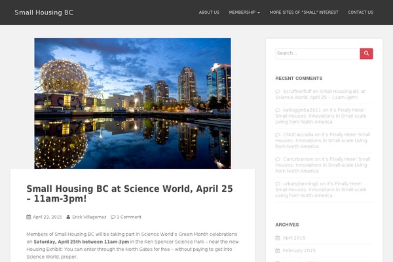Click the comment icon beside kelloggmba2011
The image size is (393, 262).
click(x=278, y=110)
